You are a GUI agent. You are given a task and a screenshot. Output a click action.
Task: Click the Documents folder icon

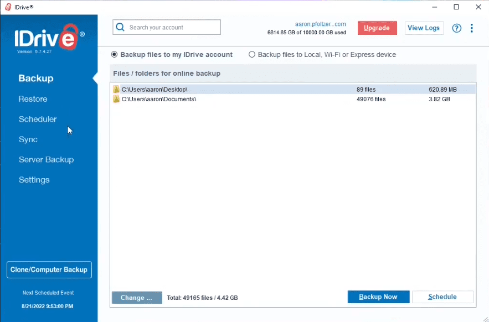116,99
